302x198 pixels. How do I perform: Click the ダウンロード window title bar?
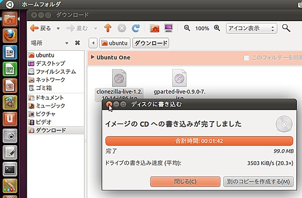164,15
